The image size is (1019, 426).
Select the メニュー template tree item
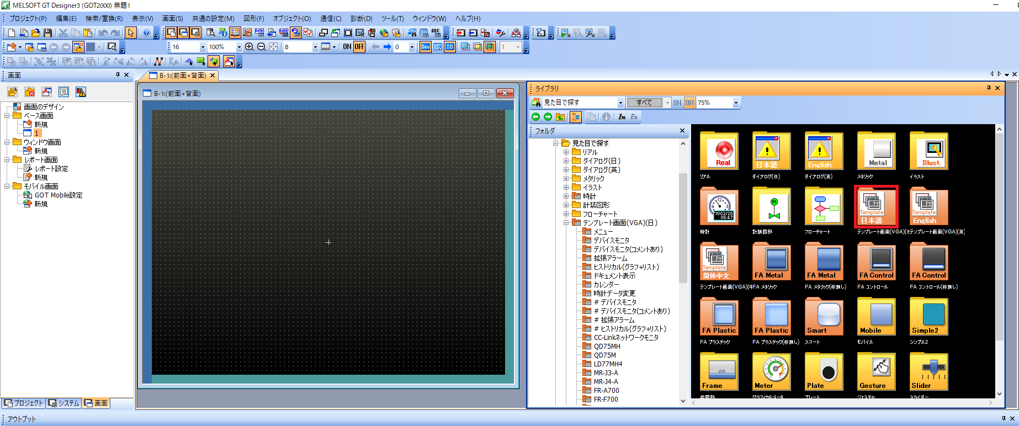603,232
